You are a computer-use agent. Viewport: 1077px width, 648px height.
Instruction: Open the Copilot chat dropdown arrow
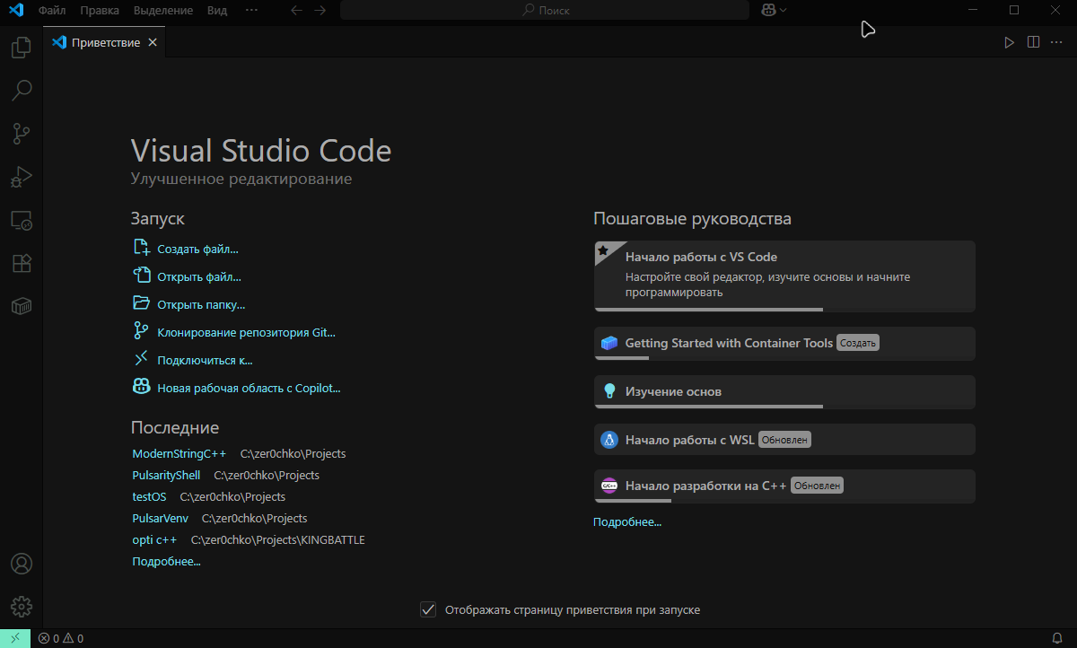[784, 10]
